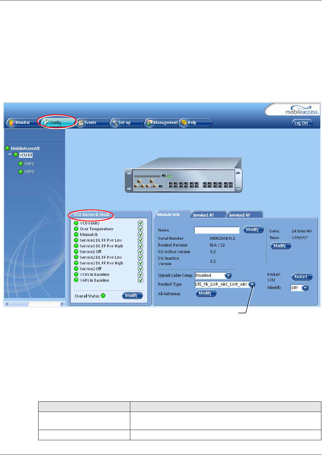Toggle the VCU Faulty alarm mask checkbox
Screen dimensions: 322x455
140,223
